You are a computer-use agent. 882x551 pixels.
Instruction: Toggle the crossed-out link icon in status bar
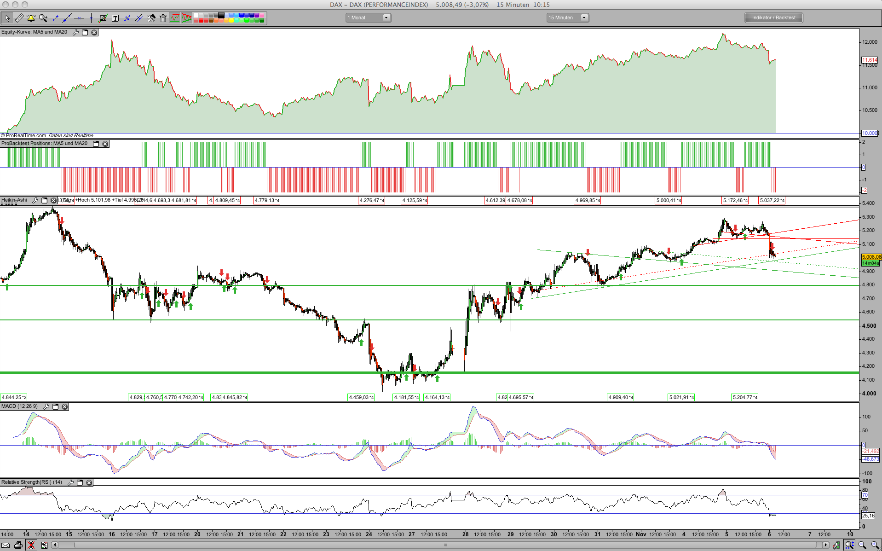(31, 545)
